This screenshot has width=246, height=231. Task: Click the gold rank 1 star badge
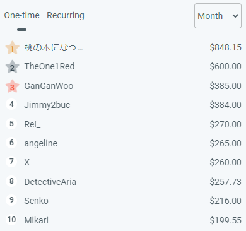tap(12, 48)
